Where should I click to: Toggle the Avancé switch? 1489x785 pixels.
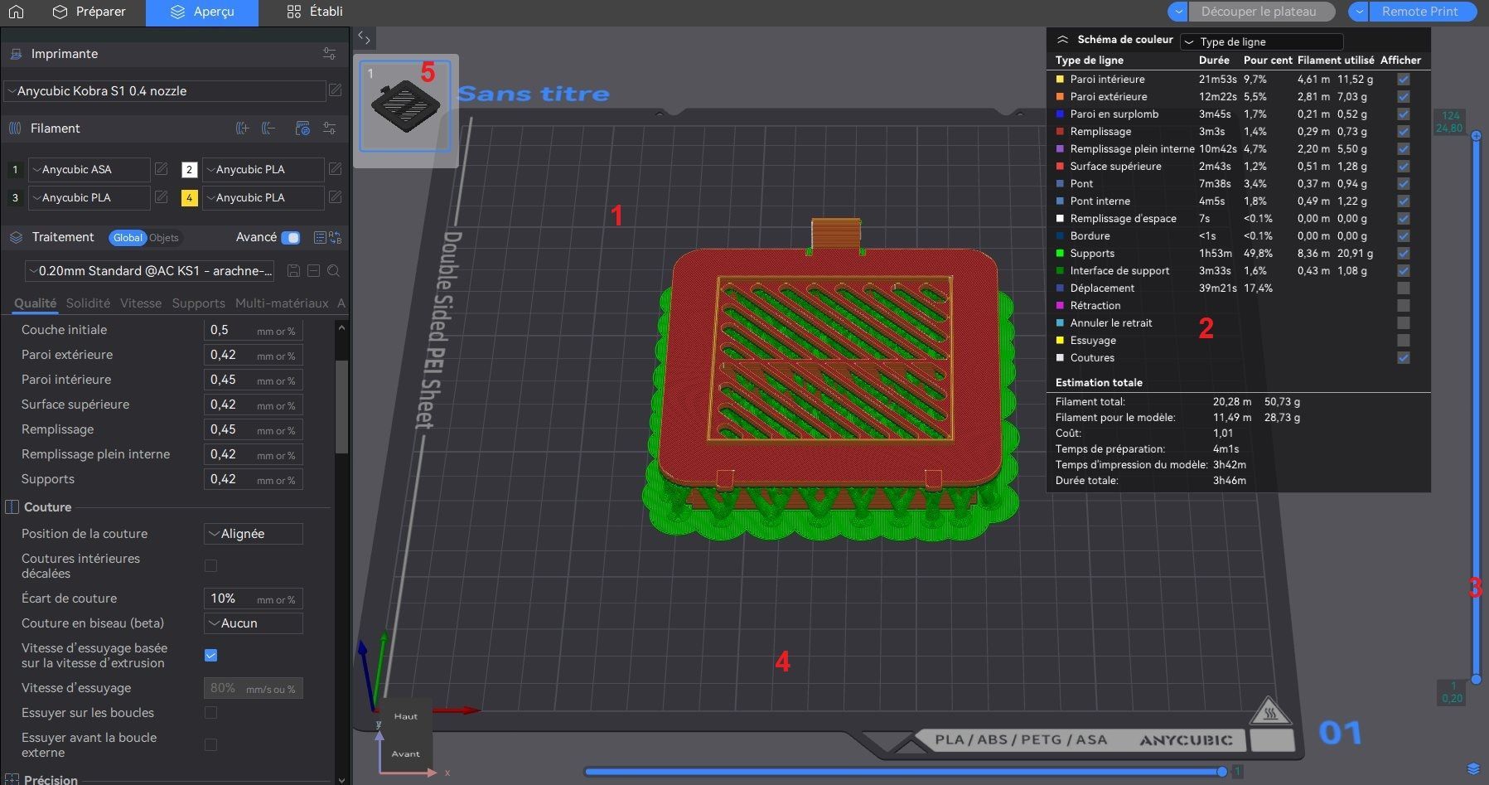(290, 238)
